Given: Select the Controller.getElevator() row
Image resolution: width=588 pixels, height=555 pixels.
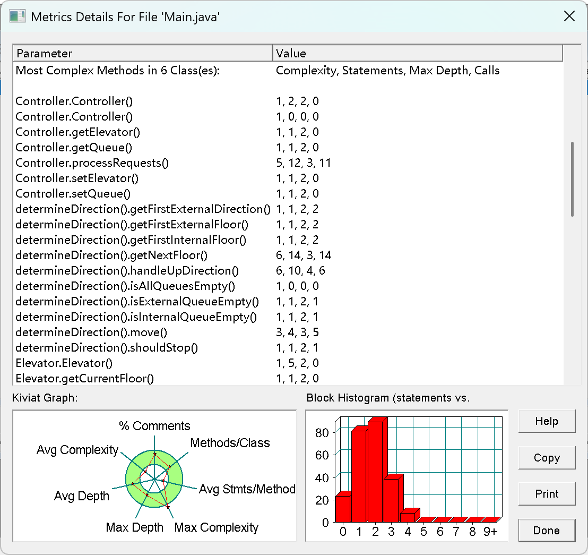Looking at the screenshot, I should point(288,132).
